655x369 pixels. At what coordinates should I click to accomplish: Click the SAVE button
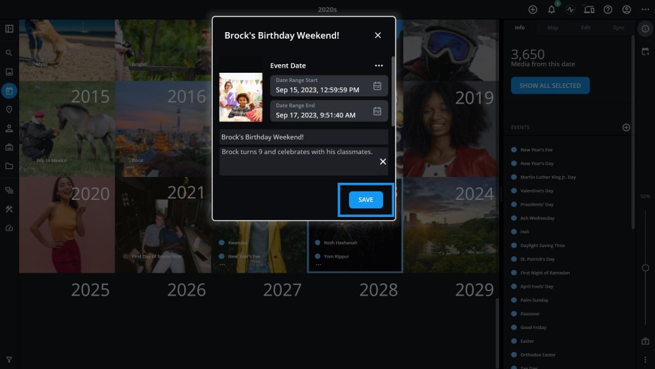pyautogui.click(x=366, y=200)
